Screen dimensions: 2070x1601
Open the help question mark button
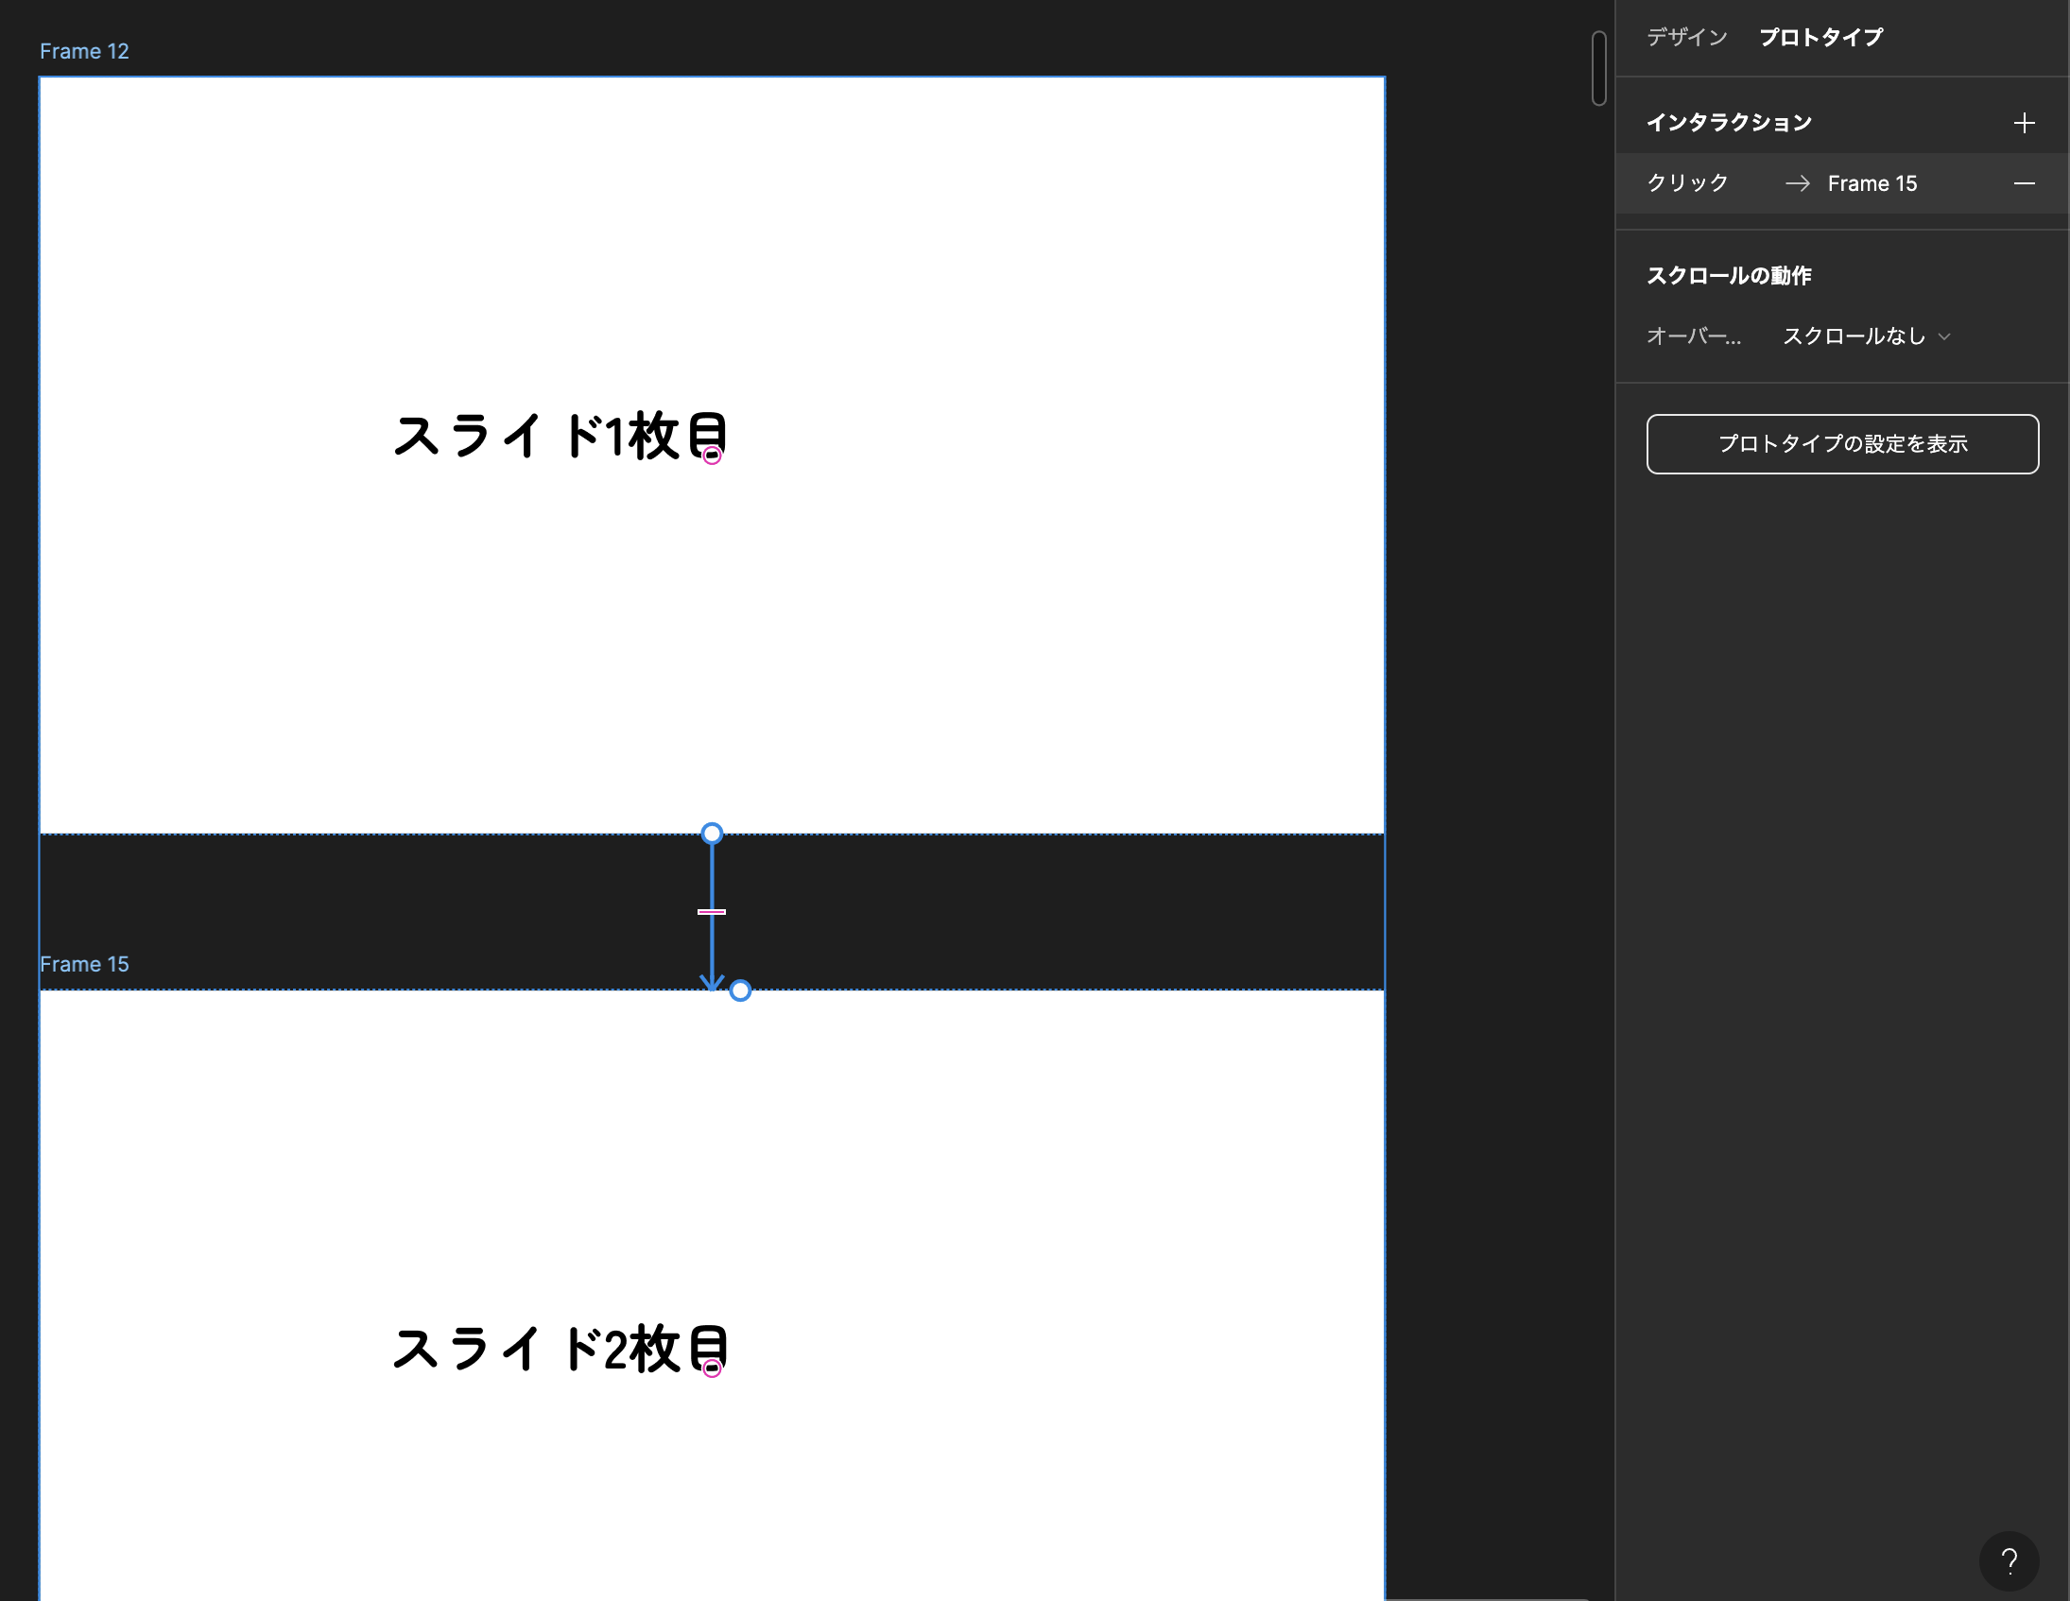pyautogui.click(x=2008, y=1560)
